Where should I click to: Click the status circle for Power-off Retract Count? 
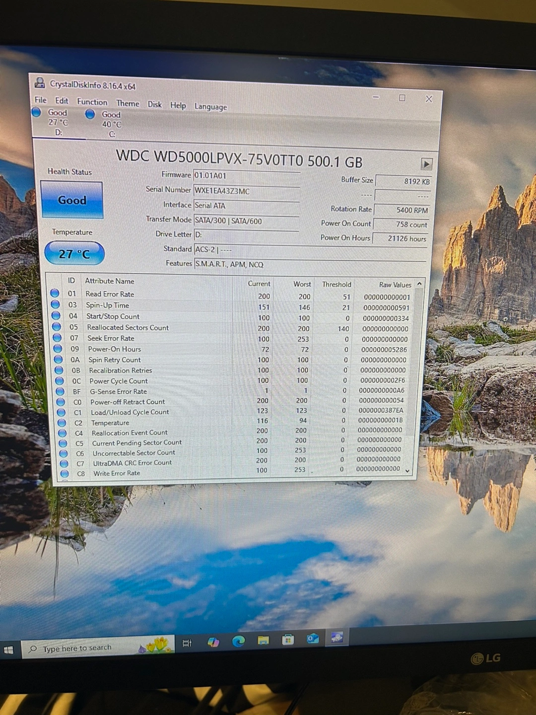[61, 402]
